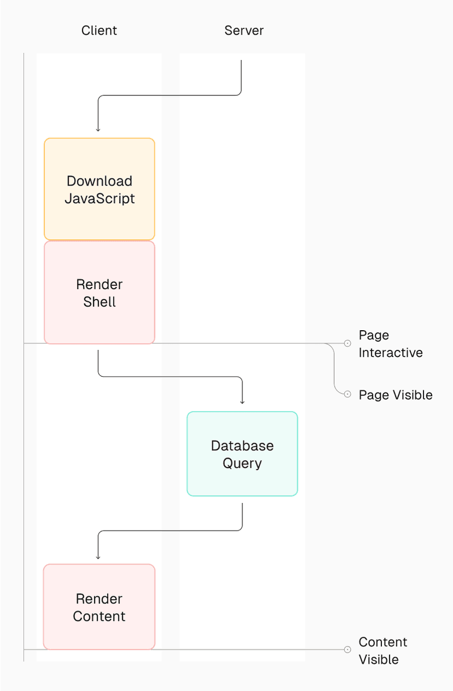Click the Content Visible marker circle
This screenshot has height=691, width=453.
pyautogui.click(x=347, y=649)
